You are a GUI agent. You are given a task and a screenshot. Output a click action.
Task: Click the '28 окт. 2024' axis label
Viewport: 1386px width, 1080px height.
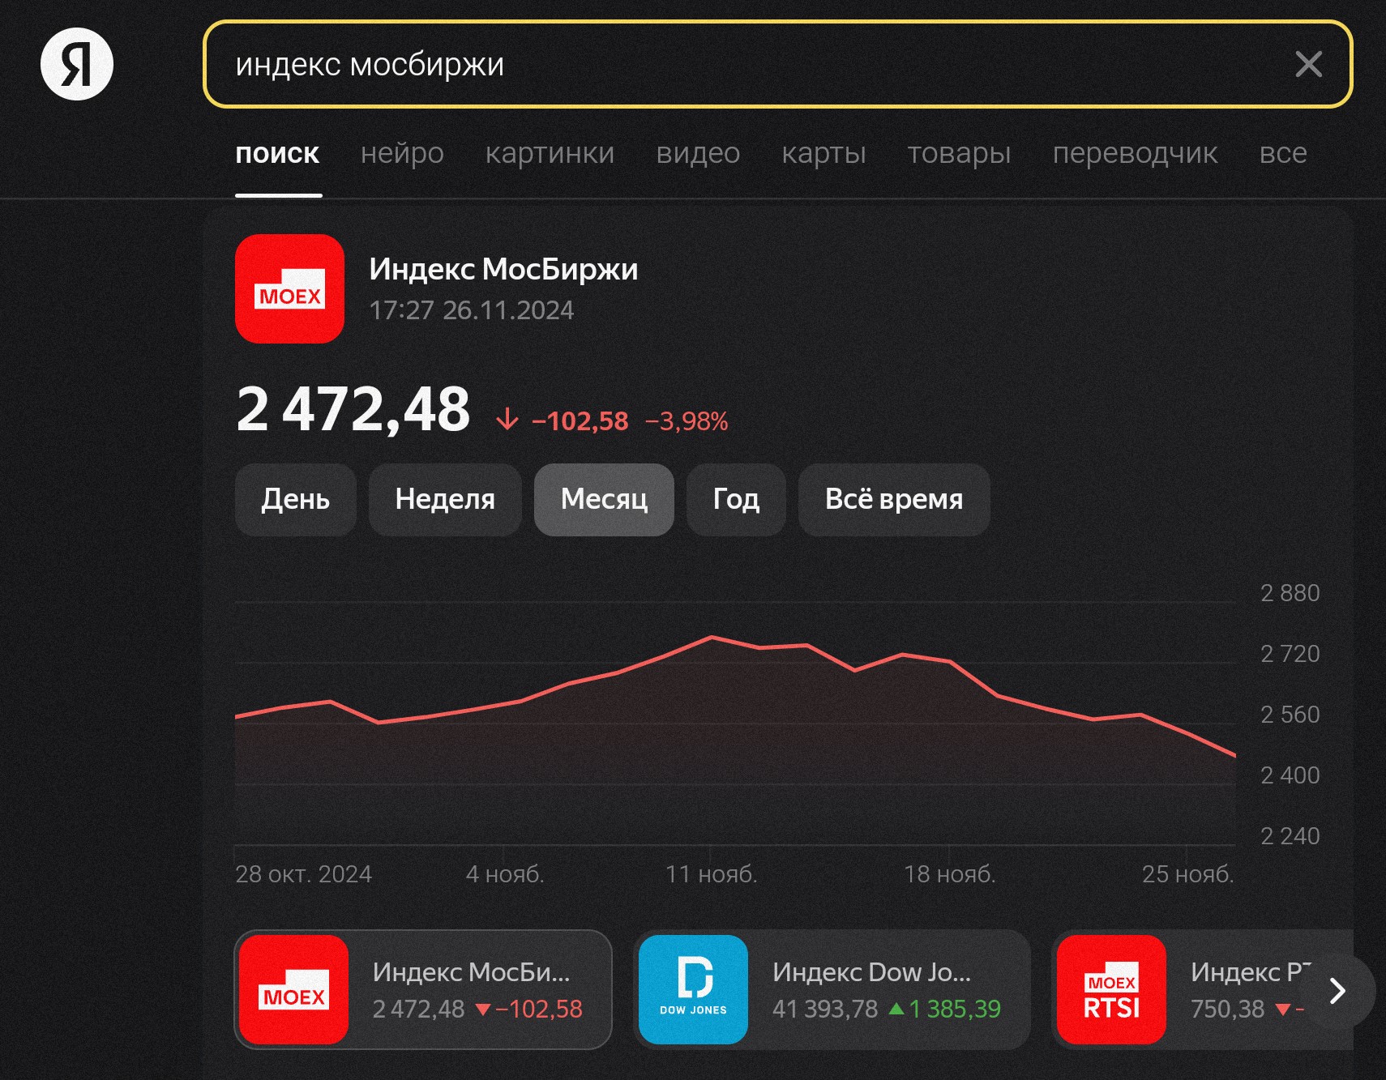point(303,874)
